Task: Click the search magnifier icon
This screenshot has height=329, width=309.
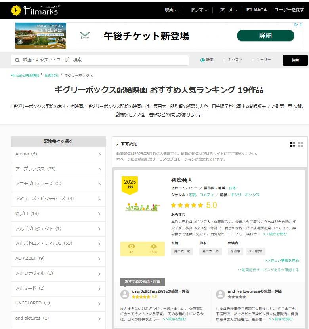Action: pos(17,60)
